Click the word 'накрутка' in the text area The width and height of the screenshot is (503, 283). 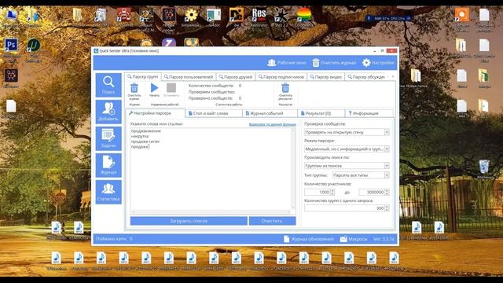(x=140, y=136)
